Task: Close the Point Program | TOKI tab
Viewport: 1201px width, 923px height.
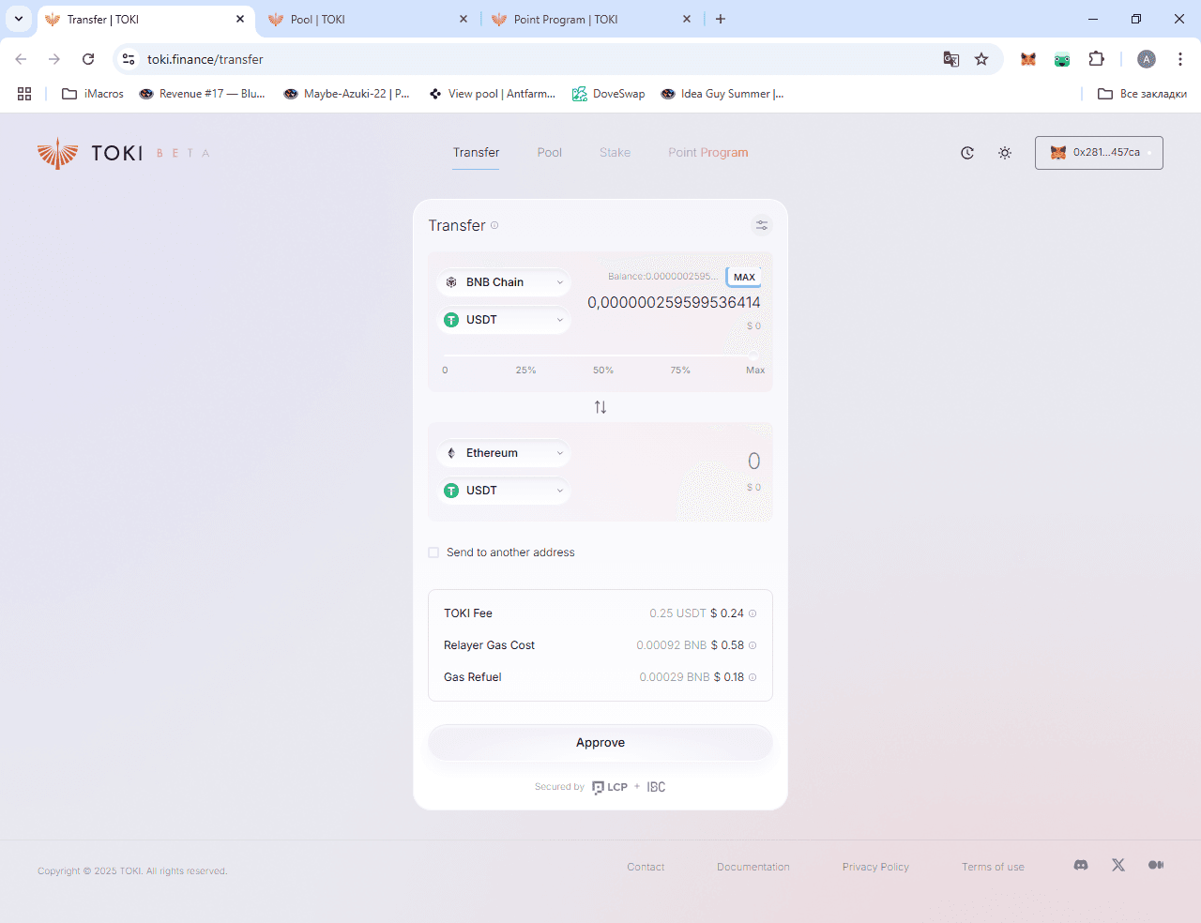Action: [x=687, y=19]
